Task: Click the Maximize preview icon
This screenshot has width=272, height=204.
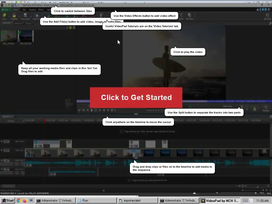Action: [266, 108]
